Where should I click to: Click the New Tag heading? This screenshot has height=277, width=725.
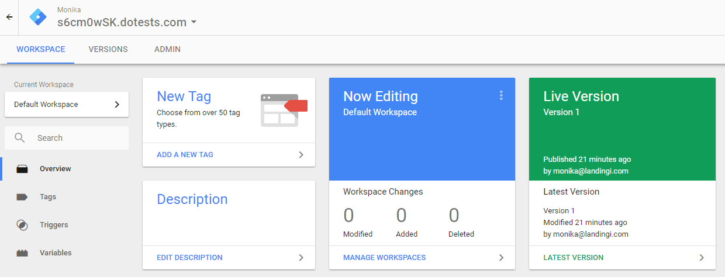pyautogui.click(x=184, y=96)
